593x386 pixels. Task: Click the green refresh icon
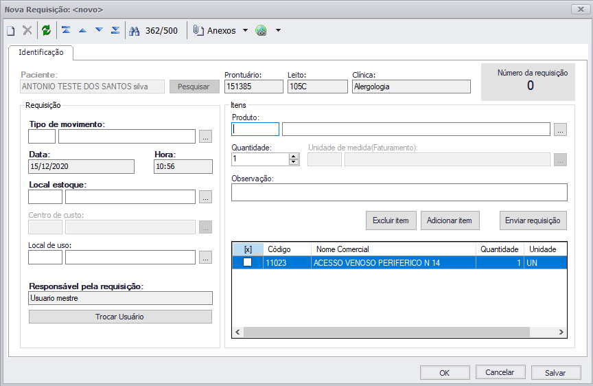[46, 30]
